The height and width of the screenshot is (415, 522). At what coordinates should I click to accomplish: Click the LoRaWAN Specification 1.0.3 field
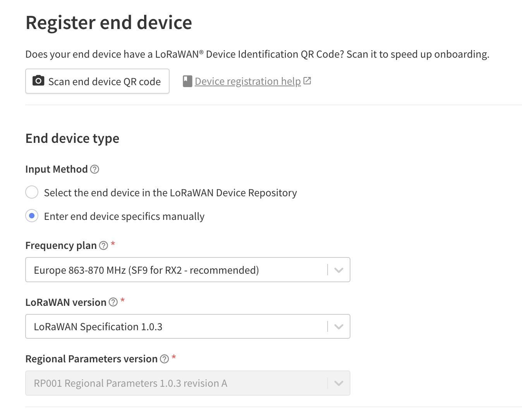188,326
